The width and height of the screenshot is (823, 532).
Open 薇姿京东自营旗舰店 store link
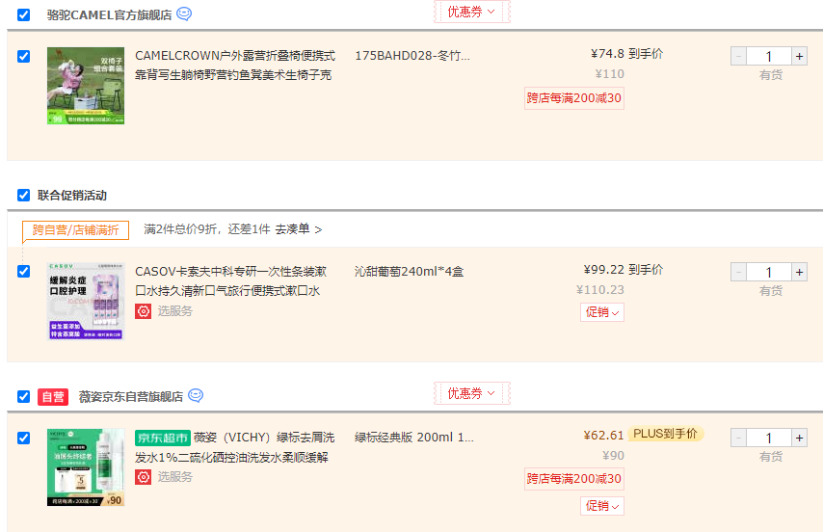(x=131, y=397)
